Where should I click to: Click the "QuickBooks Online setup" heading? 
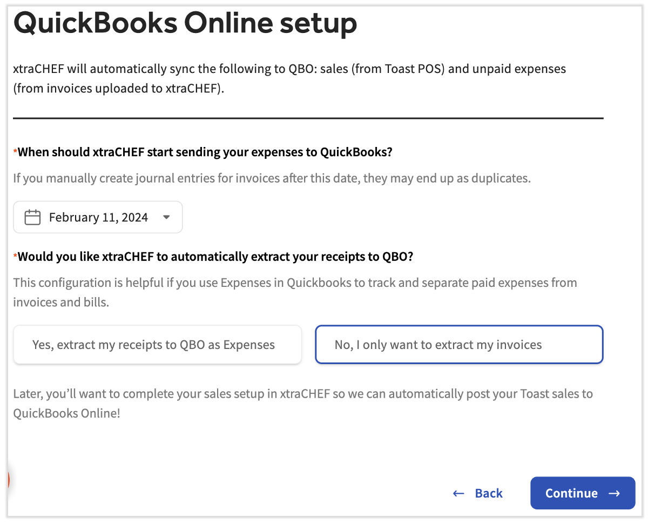[185, 24]
